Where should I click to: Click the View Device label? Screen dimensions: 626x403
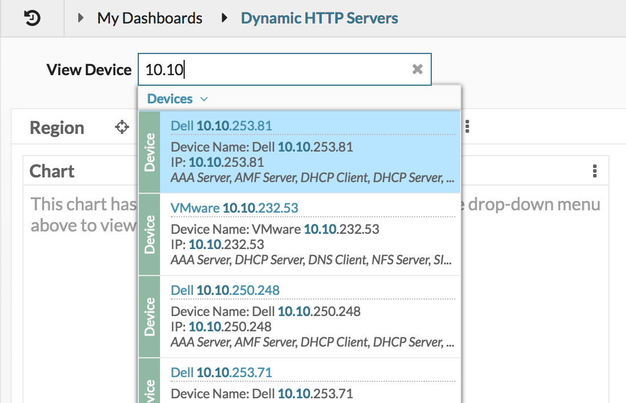coord(89,70)
